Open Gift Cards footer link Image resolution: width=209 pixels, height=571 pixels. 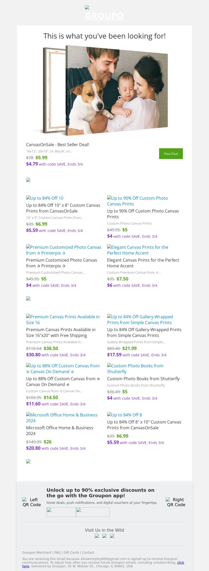(71, 552)
